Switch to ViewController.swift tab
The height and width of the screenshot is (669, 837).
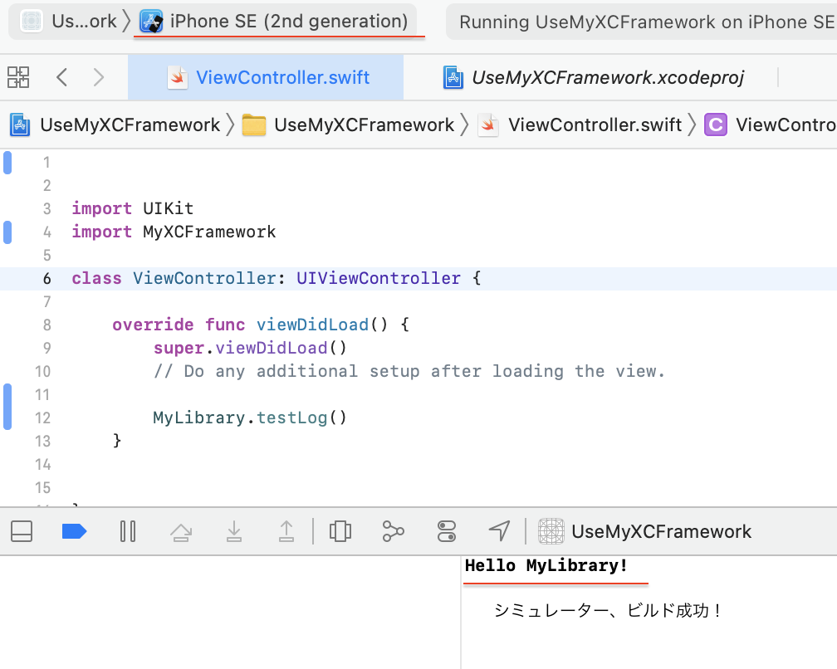click(x=266, y=77)
